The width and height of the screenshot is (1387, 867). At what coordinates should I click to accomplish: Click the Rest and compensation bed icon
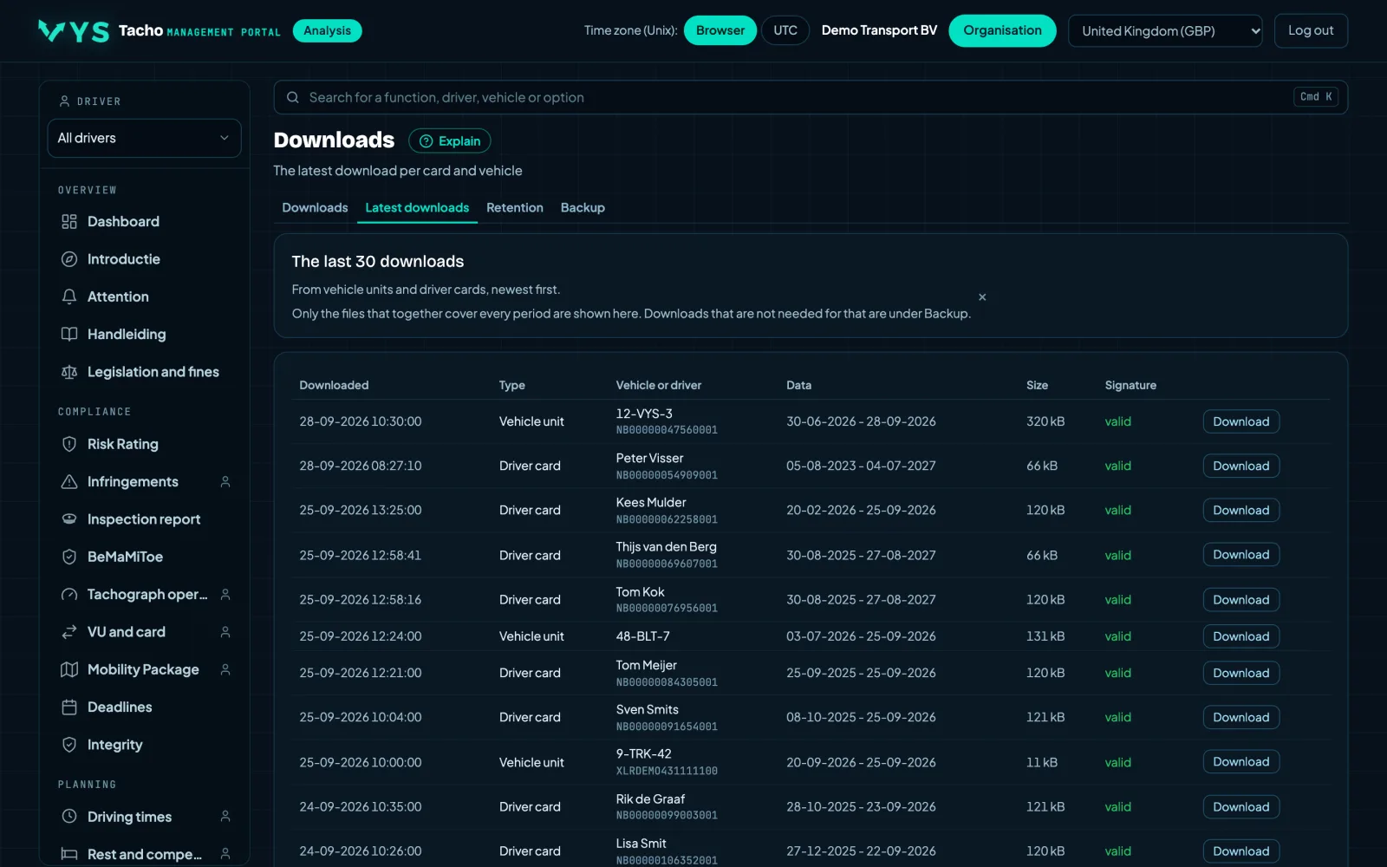coord(69,854)
